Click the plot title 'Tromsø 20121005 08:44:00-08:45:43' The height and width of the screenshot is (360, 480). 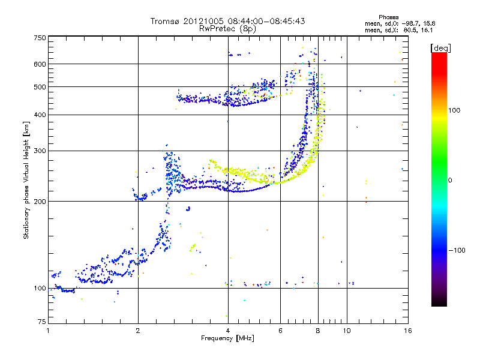[x=227, y=21]
